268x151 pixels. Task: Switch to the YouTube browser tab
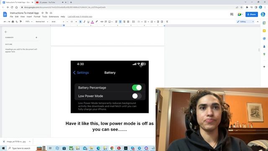[x=51, y=3]
